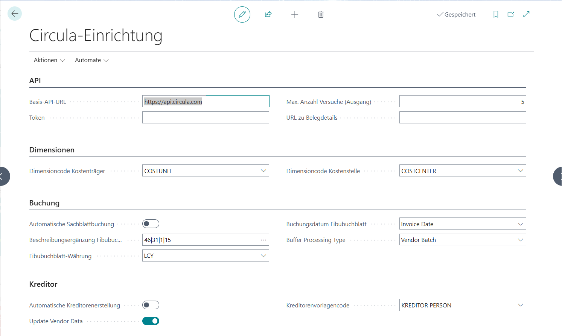Click ellipsis button in Beschreibungsergänzung field
Viewport: 562px width, 336px height.
click(263, 240)
